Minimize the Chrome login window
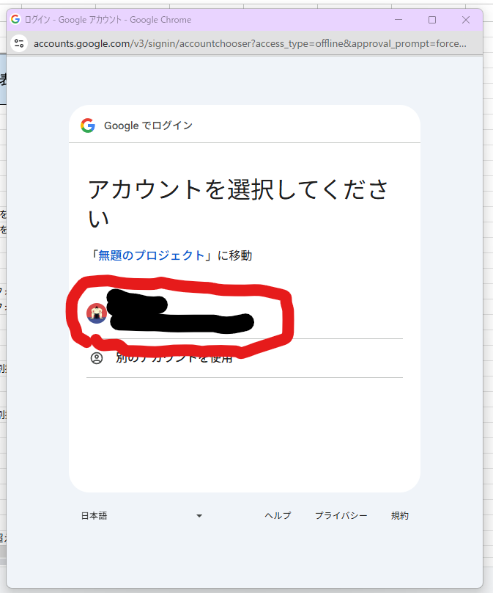 pyautogui.click(x=399, y=20)
